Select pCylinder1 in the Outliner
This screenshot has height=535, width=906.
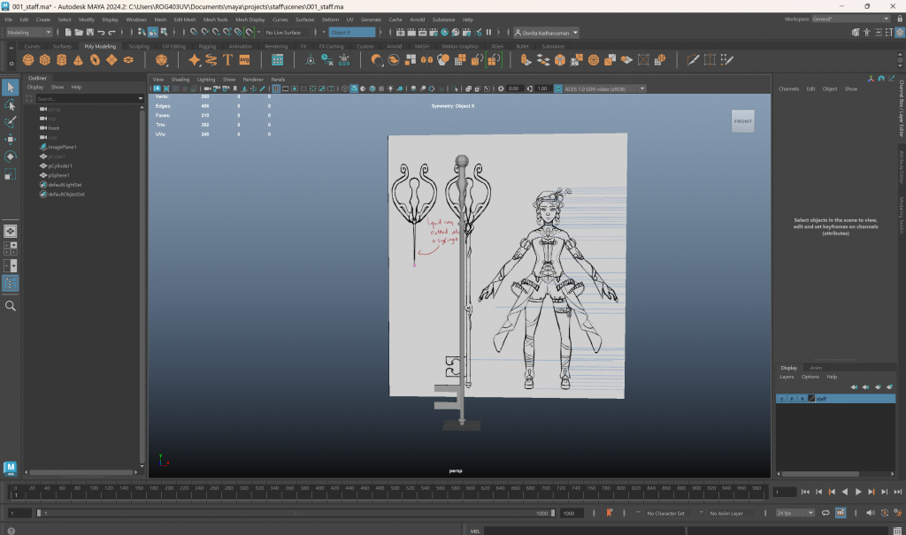pyautogui.click(x=60, y=166)
